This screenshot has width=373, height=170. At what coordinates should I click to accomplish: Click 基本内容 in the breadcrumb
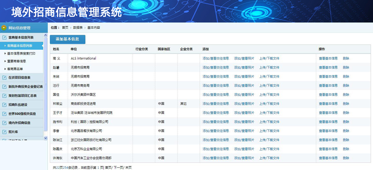[x=94, y=28]
